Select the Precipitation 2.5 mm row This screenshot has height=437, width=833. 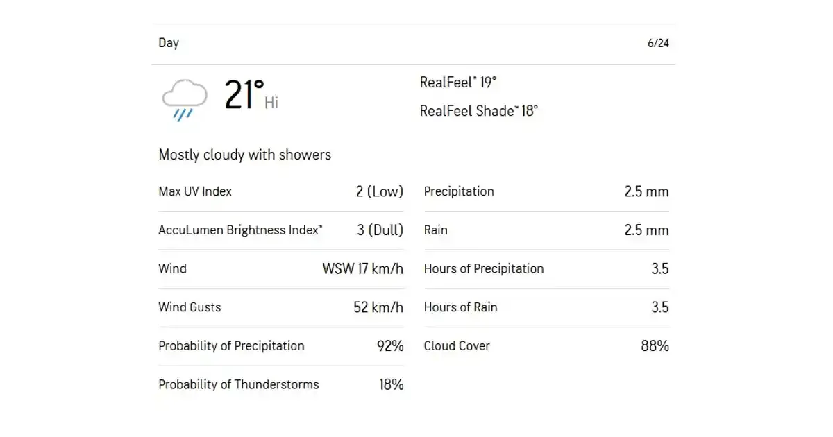(x=546, y=191)
